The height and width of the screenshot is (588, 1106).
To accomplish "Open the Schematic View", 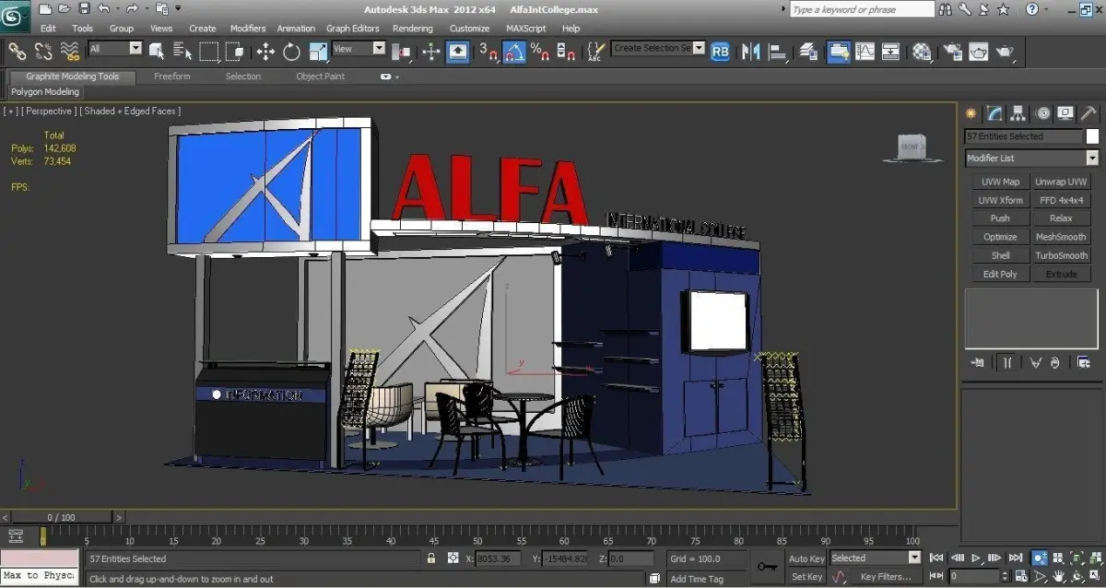I will 890,51.
